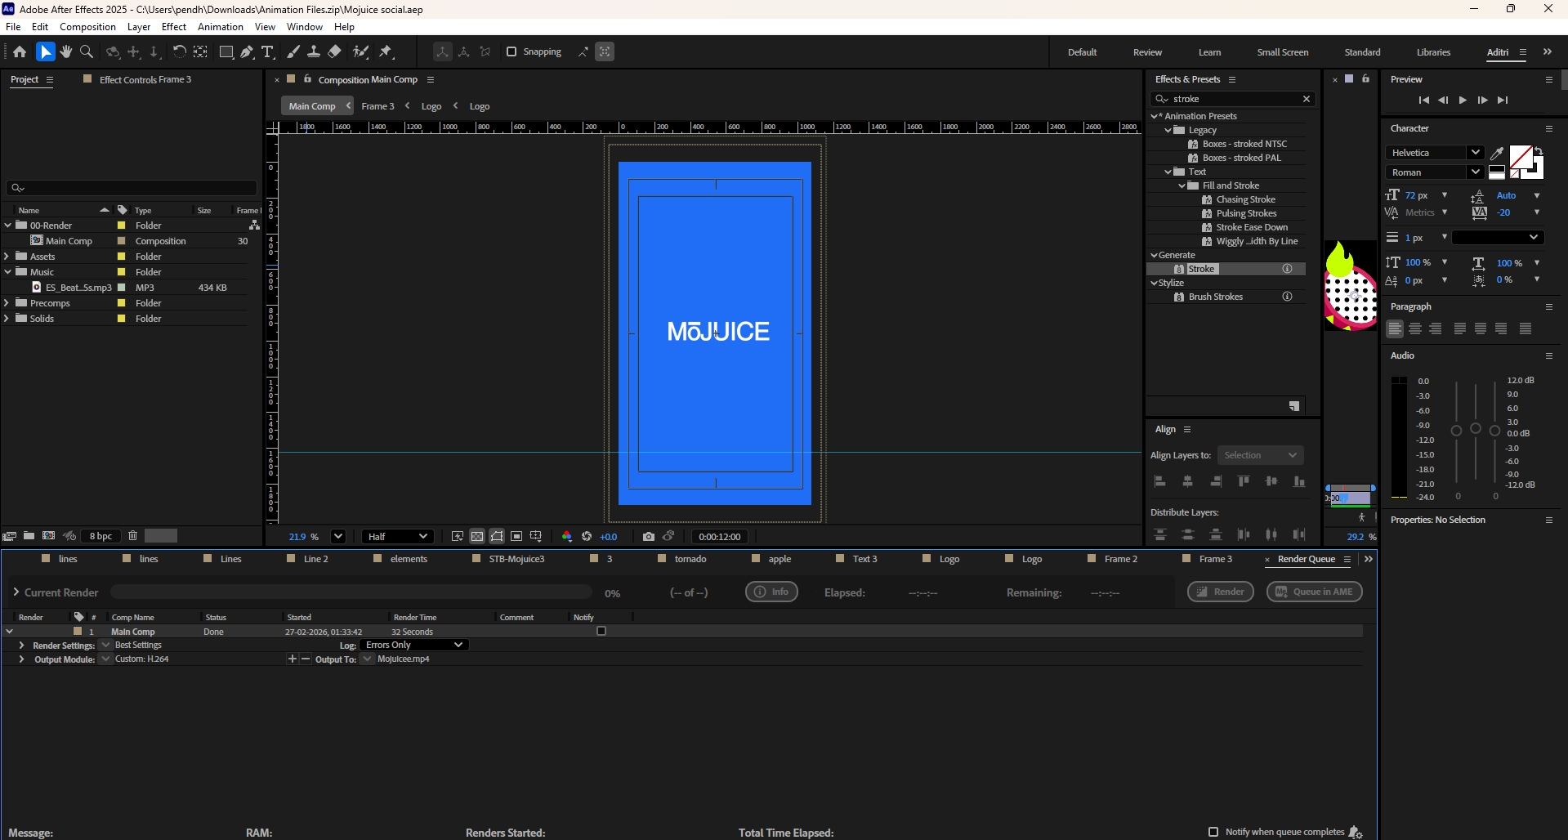Select left align text in Paragraph panel
Viewport: 1568px width, 840px height.
click(1395, 328)
